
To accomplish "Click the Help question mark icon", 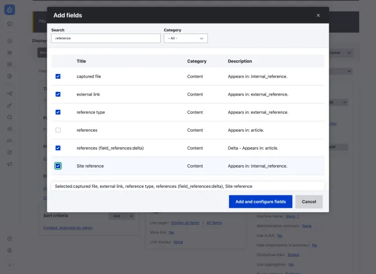I will tap(9, 238).
